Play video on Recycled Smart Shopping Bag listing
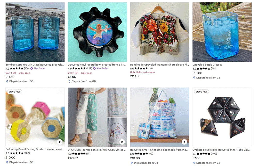This screenshot has width=258, height=166. [x=184, y=142]
